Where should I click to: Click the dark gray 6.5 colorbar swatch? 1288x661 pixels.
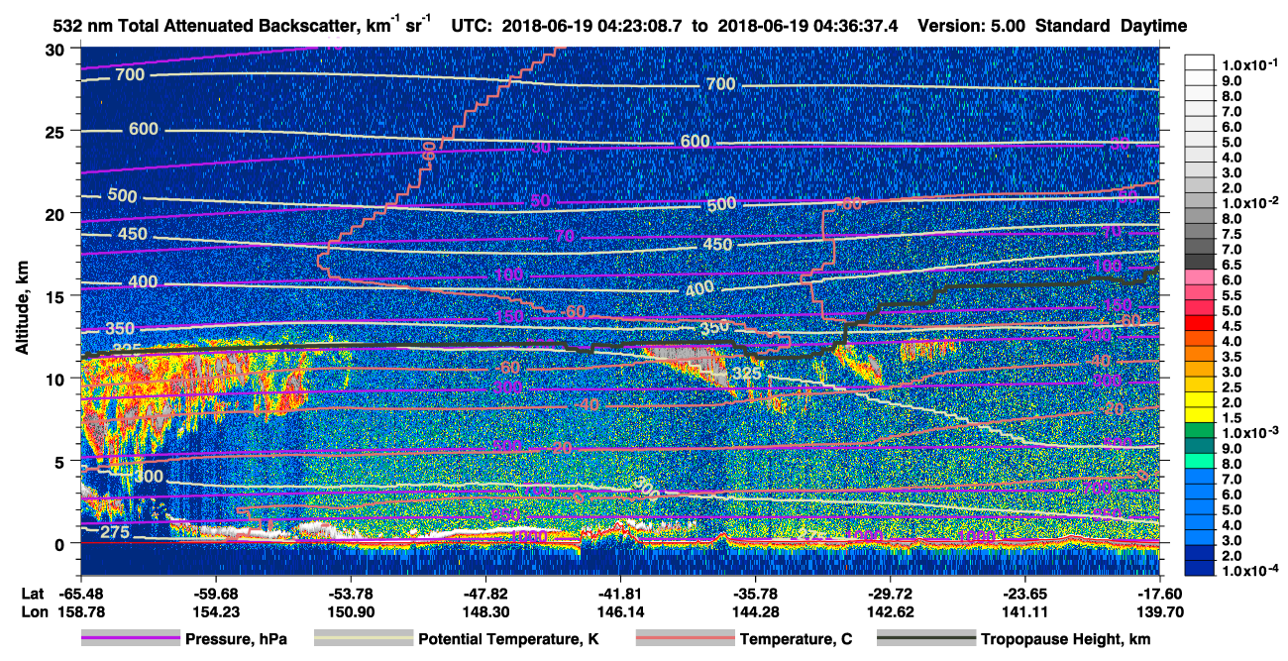coord(1200,261)
